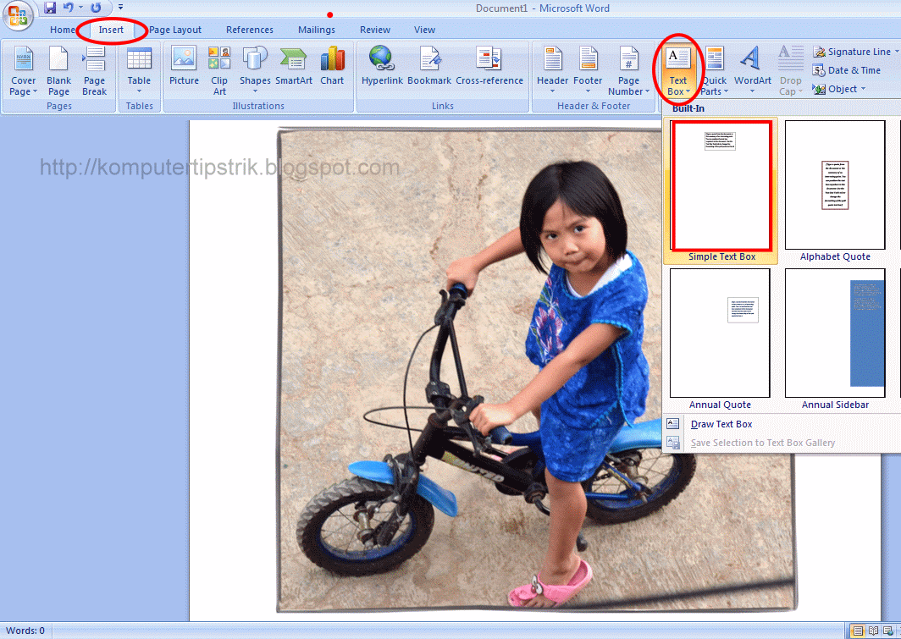Image resolution: width=901 pixels, height=639 pixels.
Task: Insert a Page Break
Action: 94,70
